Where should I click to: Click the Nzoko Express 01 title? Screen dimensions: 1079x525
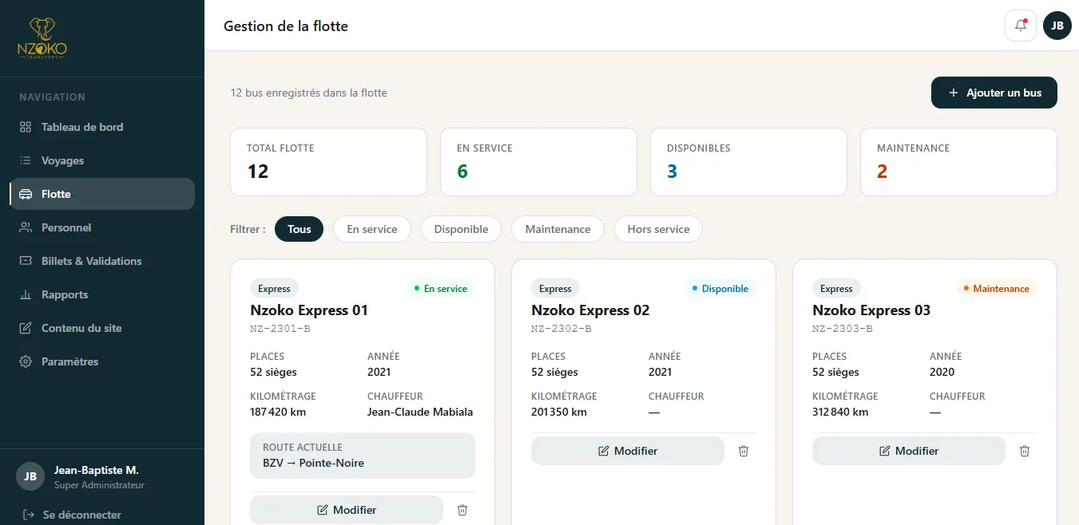(309, 310)
